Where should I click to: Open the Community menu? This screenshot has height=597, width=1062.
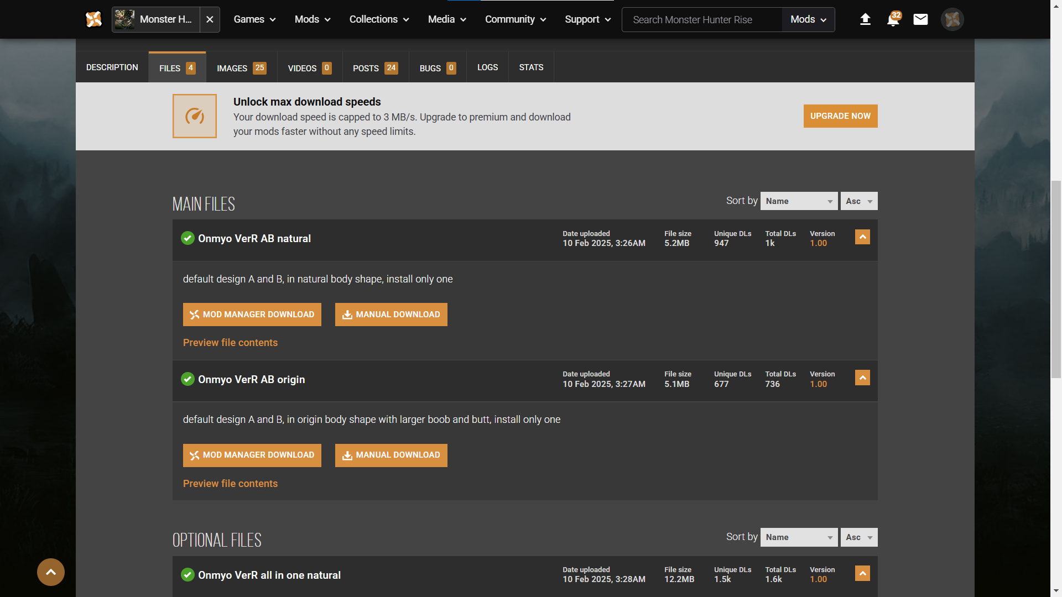(516, 19)
